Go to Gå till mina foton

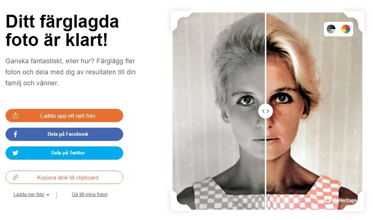(x=90, y=195)
